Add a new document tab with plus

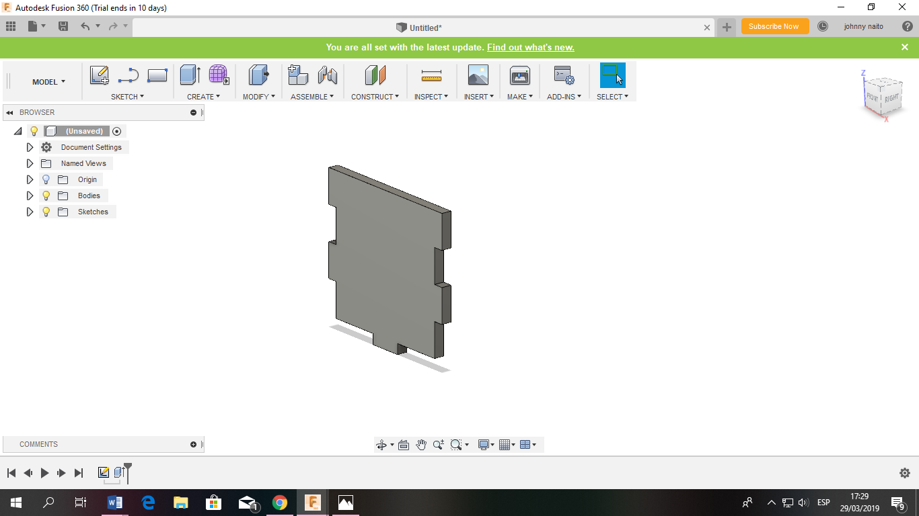727,27
